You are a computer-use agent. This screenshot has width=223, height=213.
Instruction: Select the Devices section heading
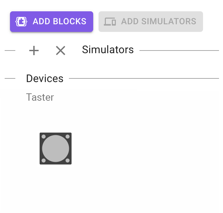pyautogui.click(x=45, y=78)
